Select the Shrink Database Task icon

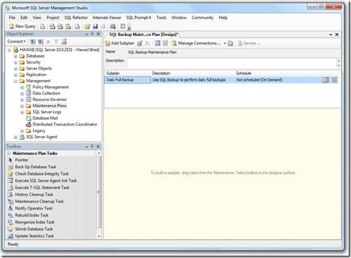point(10,230)
